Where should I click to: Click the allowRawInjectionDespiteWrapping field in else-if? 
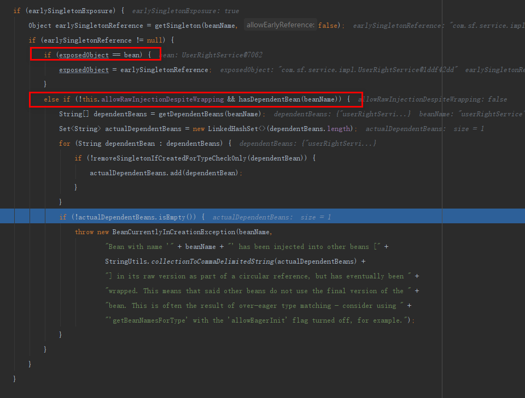162,99
